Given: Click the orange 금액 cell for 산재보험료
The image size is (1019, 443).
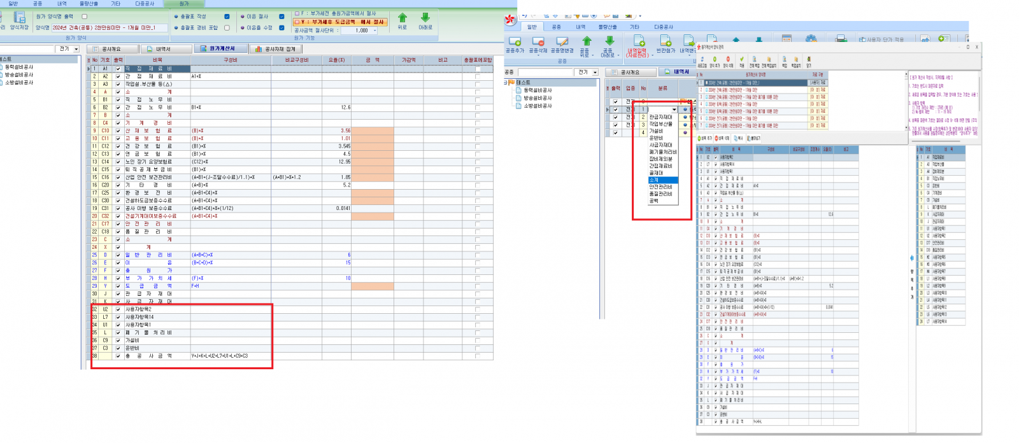Looking at the screenshot, I should pyautogui.click(x=372, y=130).
